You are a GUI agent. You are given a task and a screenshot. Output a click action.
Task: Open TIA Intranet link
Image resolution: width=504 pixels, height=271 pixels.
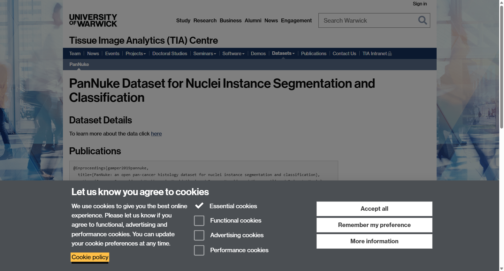(375, 54)
